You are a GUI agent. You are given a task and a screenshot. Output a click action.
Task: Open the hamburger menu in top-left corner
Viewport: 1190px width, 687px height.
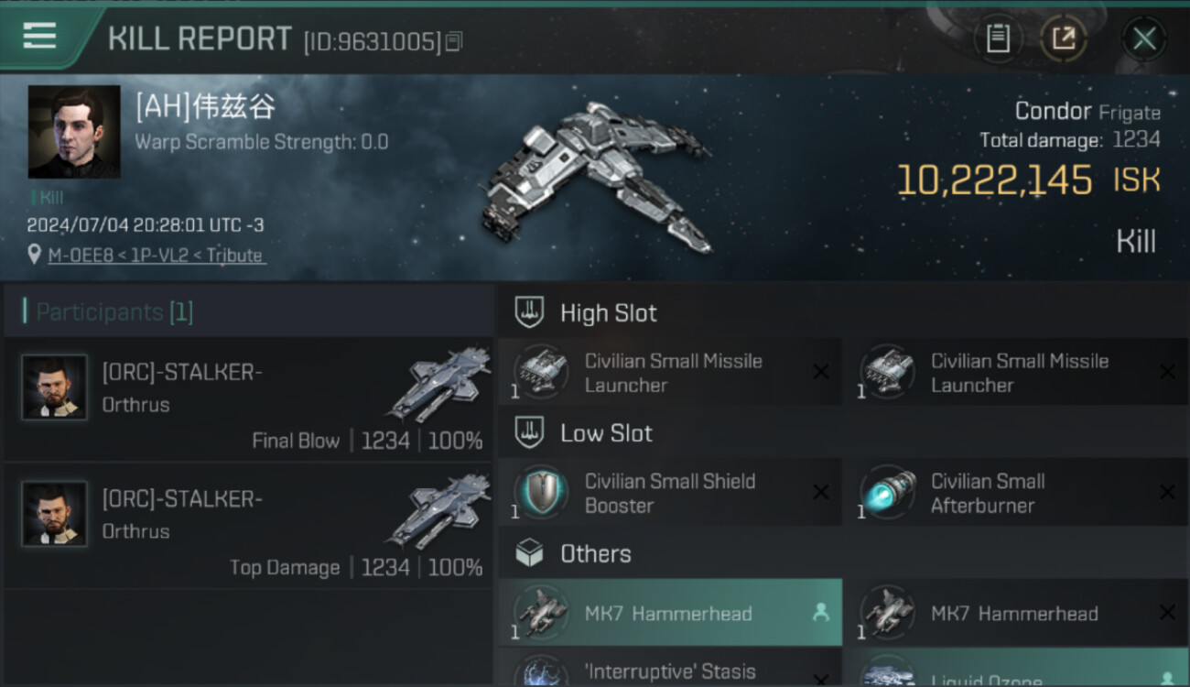coord(39,36)
